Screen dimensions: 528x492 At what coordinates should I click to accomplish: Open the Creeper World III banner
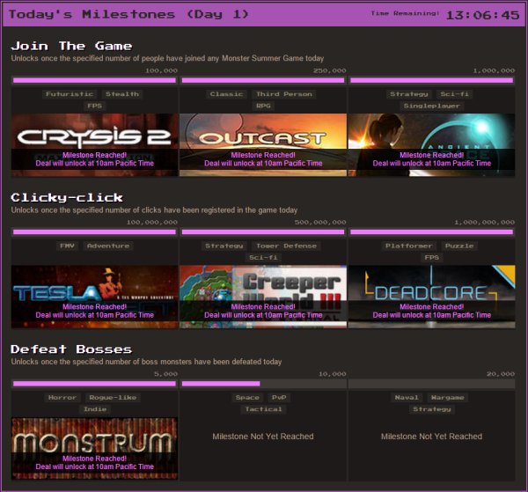coord(263,297)
